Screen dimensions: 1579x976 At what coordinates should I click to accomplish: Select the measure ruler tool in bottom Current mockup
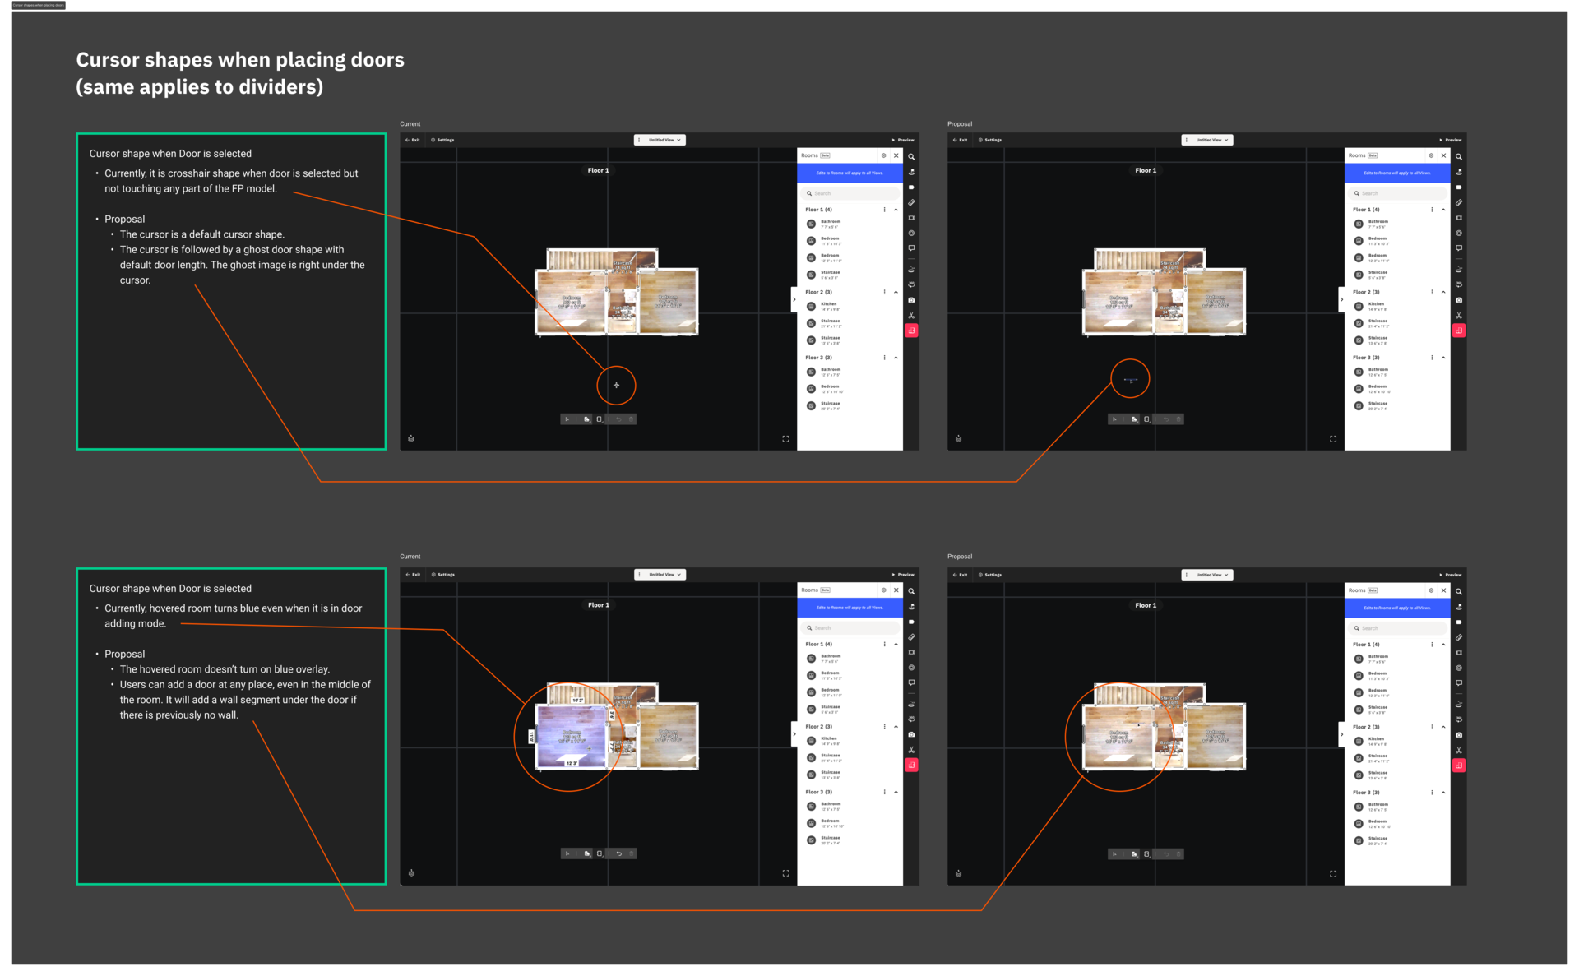[x=911, y=637]
